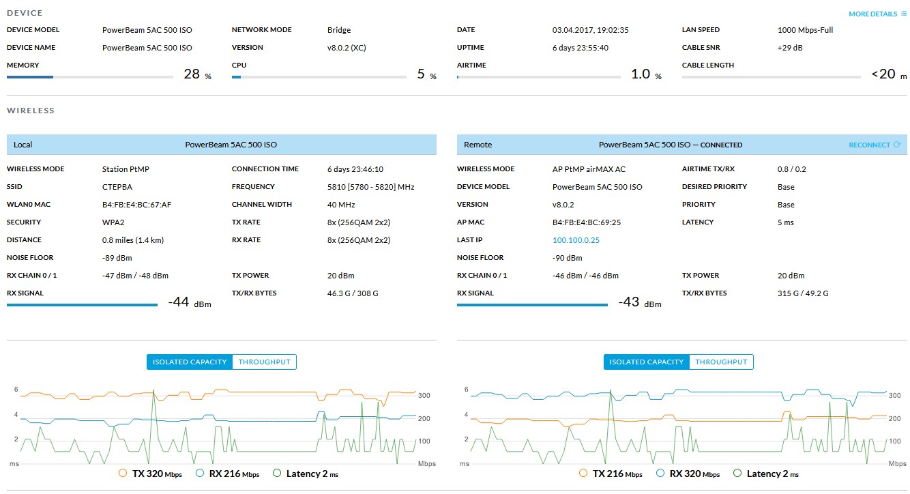
Task: Select wireless mode Station PtMP
Action: [126, 169]
